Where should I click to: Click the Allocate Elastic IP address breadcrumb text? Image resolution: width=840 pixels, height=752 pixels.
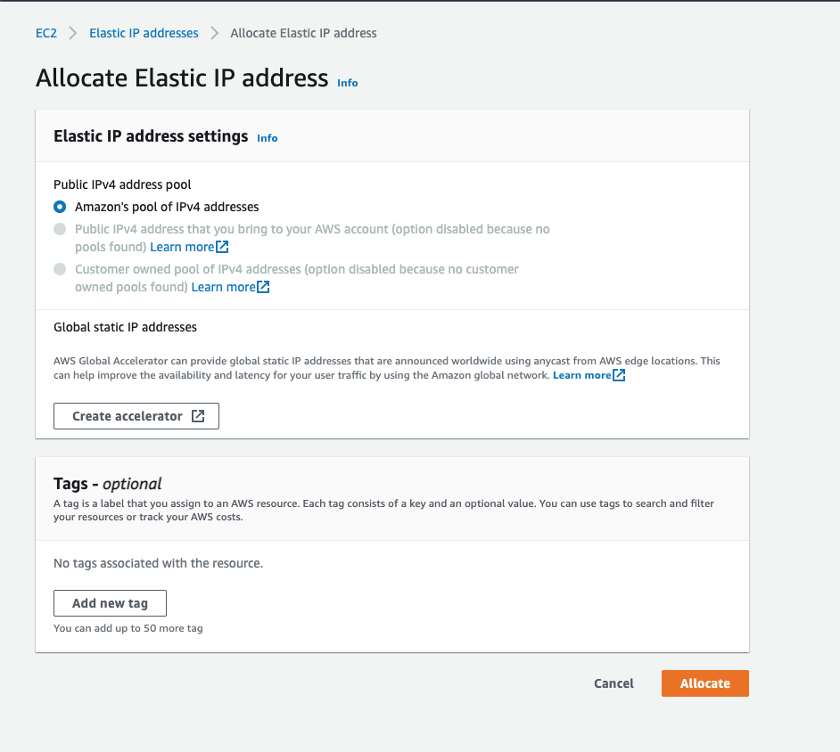[x=303, y=33]
